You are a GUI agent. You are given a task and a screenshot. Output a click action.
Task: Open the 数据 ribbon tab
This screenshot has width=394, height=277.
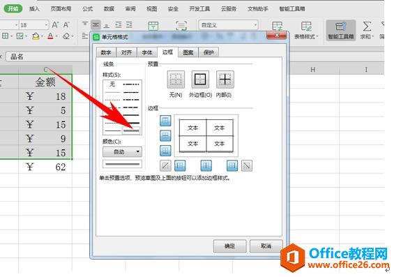click(x=109, y=9)
